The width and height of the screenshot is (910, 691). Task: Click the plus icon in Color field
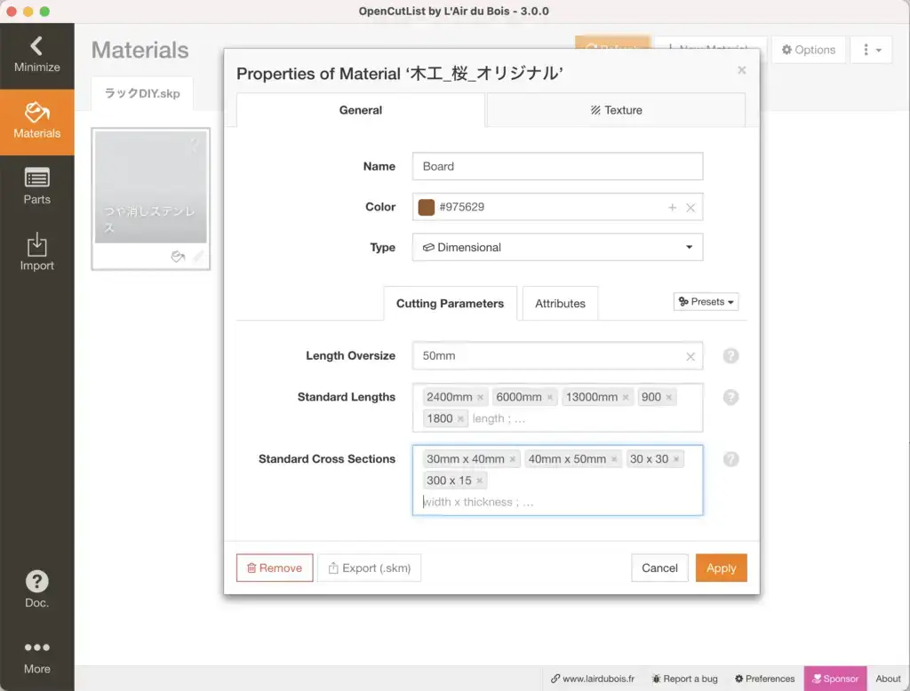pos(672,207)
